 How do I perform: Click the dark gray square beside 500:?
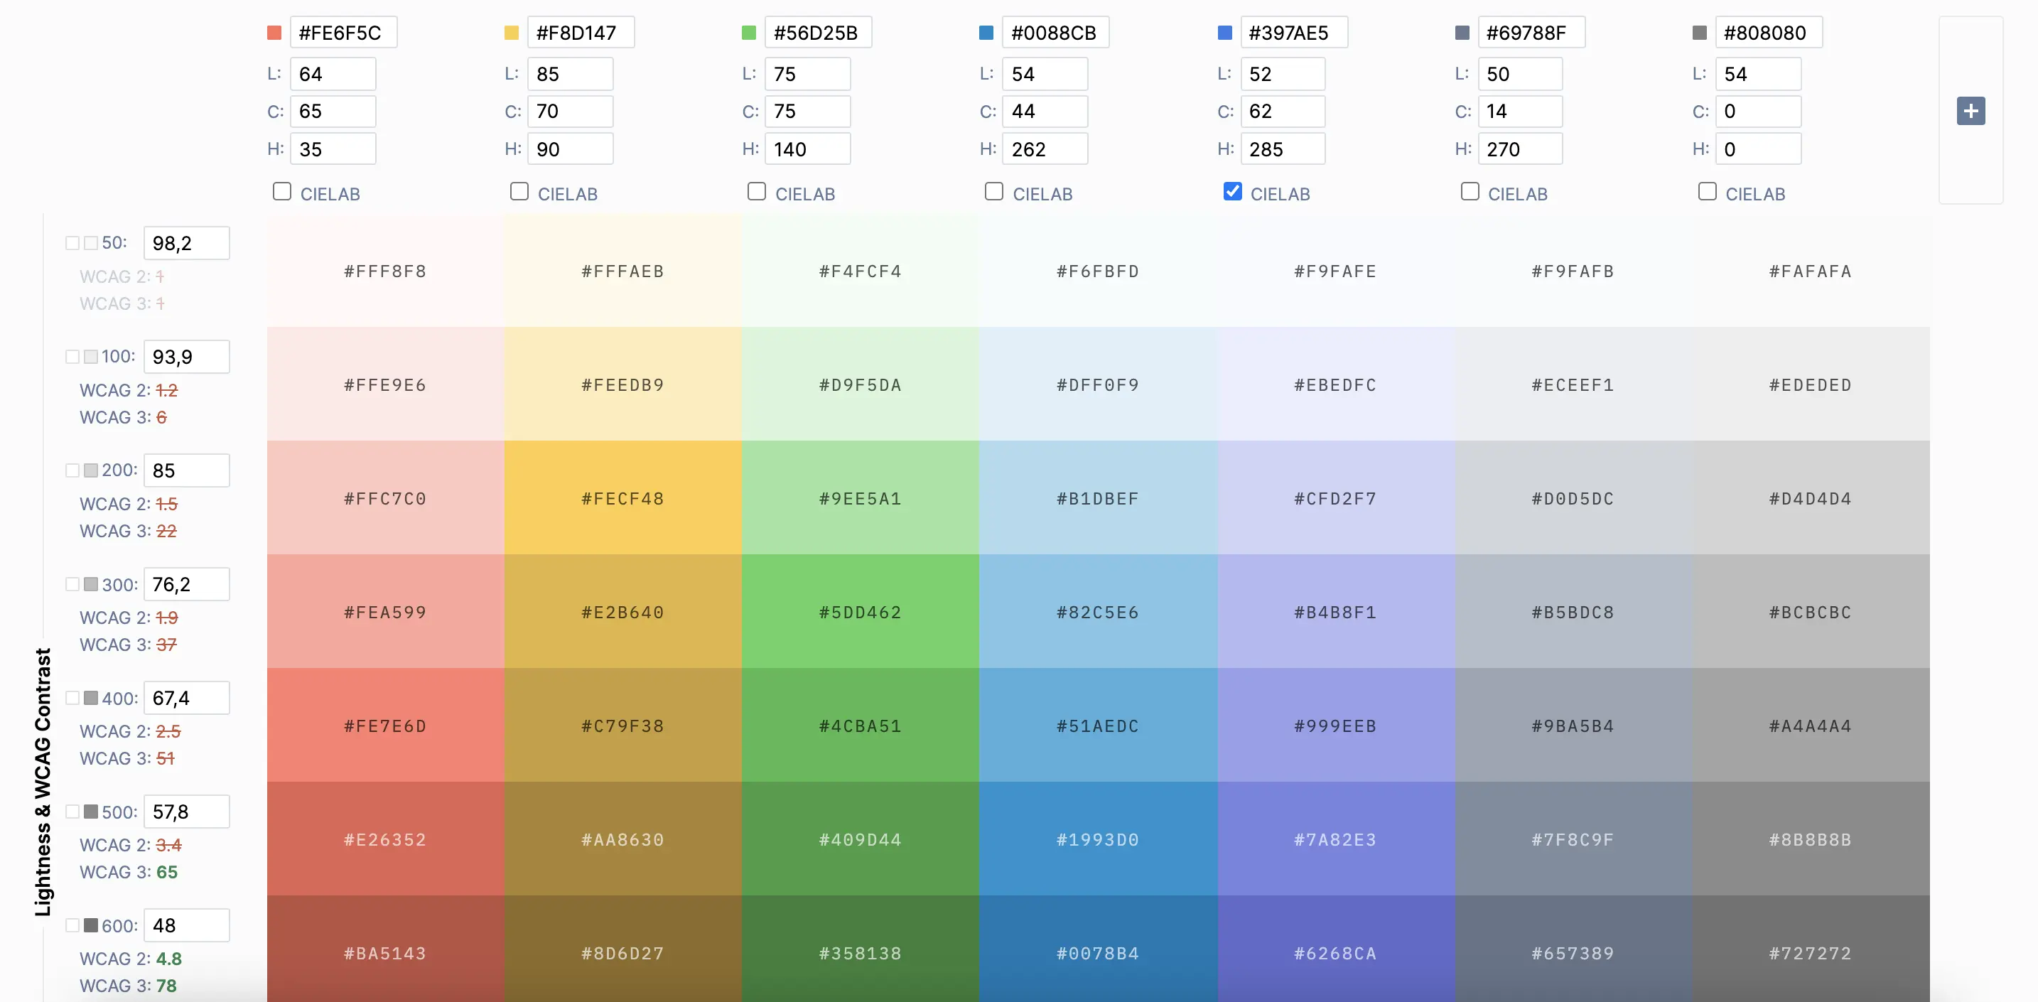pyautogui.click(x=91, y=812)
